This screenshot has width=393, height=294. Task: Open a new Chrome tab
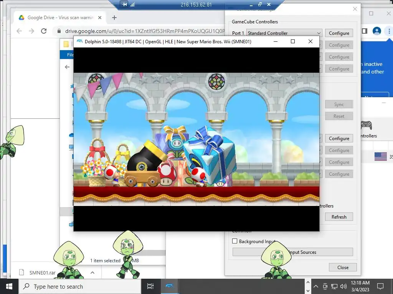[114, 18]
